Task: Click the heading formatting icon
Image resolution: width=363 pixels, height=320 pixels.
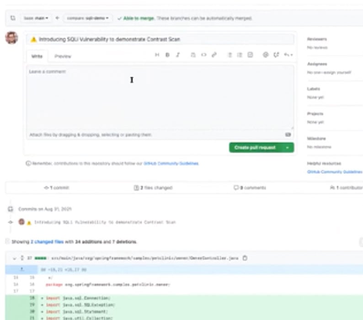Action: [157, 55]
